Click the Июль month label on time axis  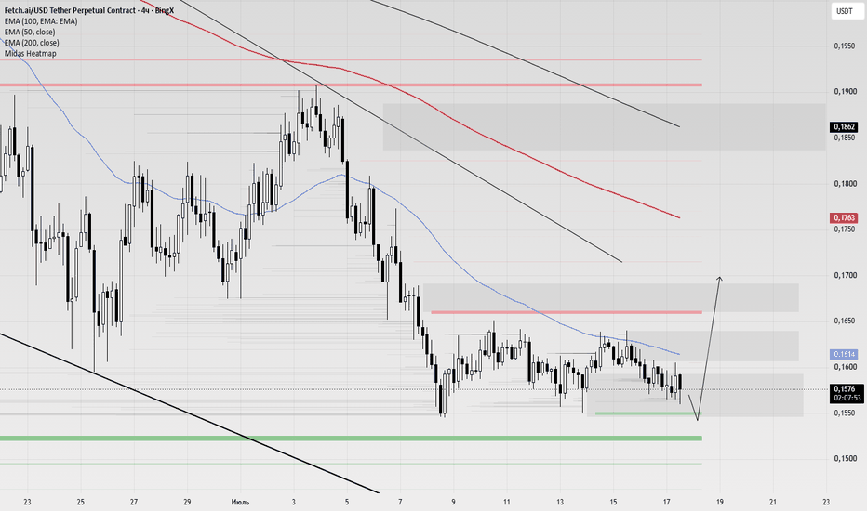[x=240, y=502]
